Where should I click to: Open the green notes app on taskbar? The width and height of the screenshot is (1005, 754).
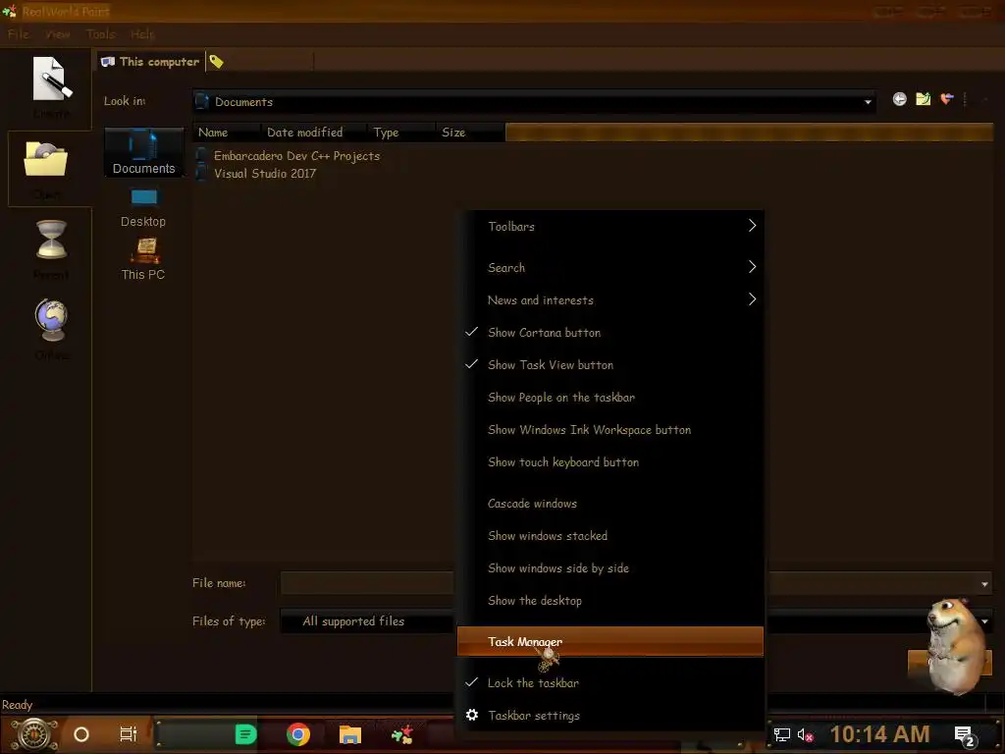point(245,734)
